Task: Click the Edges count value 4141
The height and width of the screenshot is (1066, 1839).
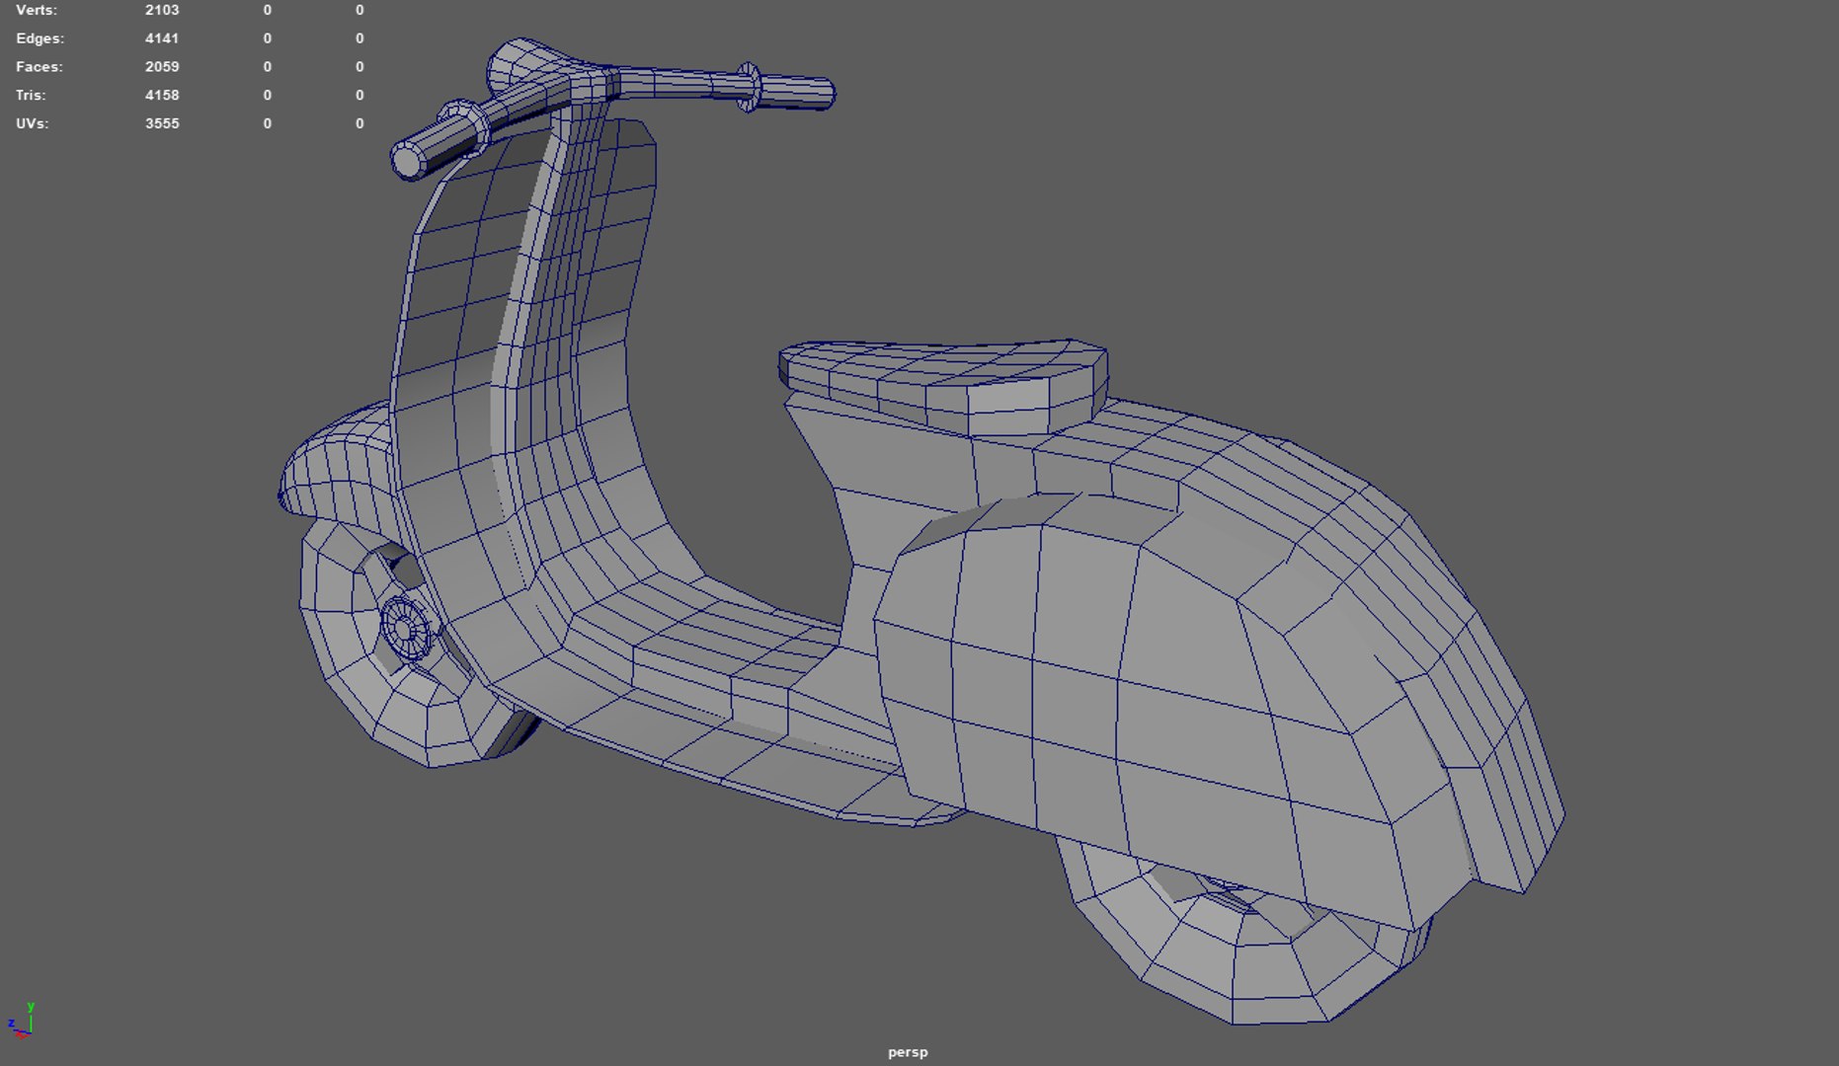Action: [x=162, y=38]
